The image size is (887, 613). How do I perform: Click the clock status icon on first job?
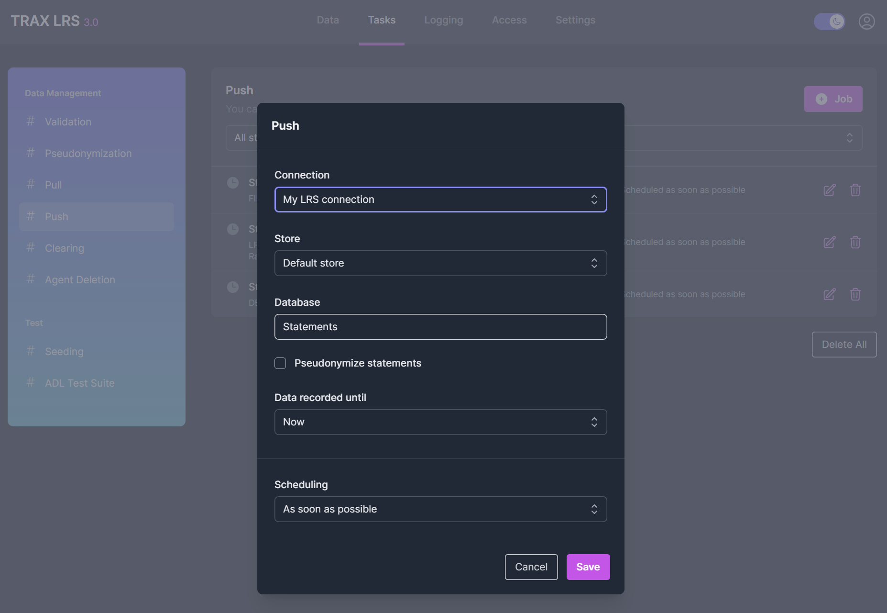[233, 183]
